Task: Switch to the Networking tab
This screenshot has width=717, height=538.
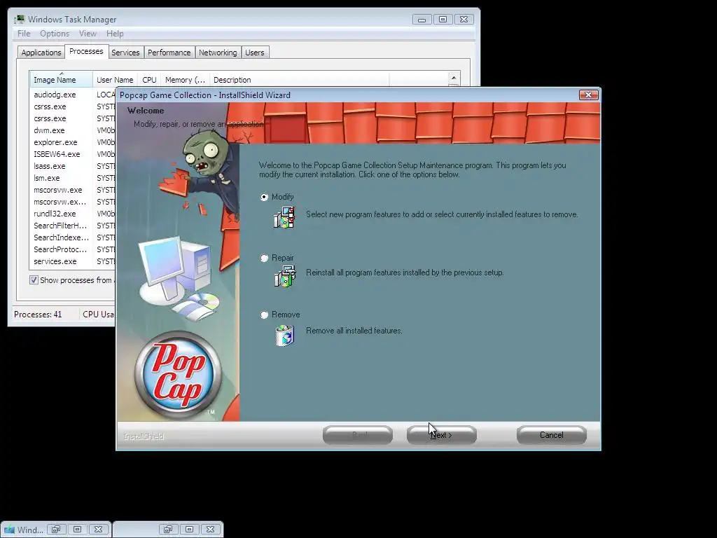Action: point(218,53)
